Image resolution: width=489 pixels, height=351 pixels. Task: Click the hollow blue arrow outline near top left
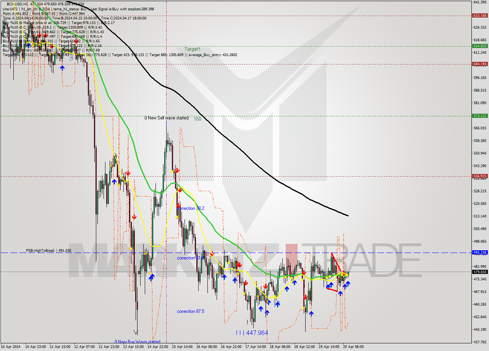pyautogui.click(x=71, y=59)
